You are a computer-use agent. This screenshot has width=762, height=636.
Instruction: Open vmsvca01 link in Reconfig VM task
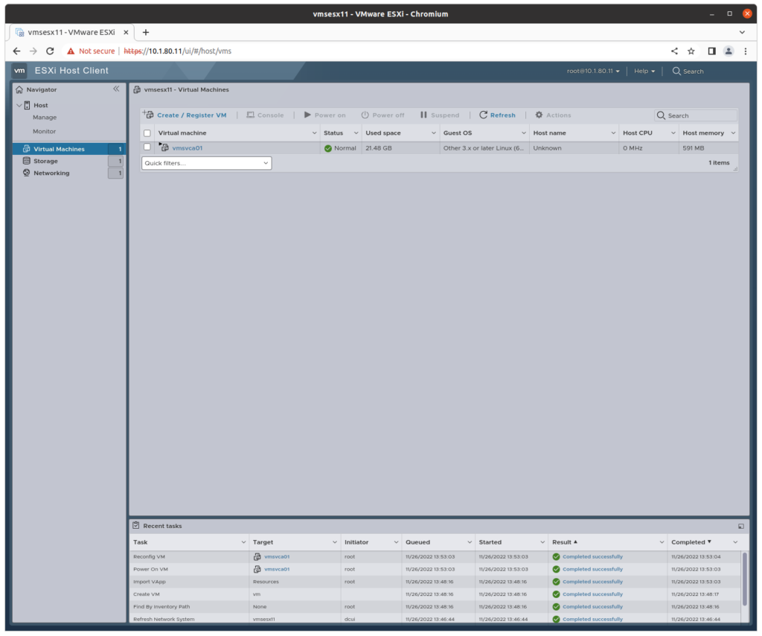(277, 557)
